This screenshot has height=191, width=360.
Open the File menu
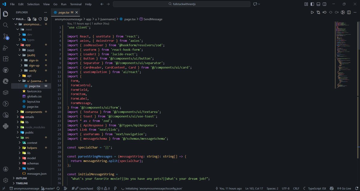12,4
